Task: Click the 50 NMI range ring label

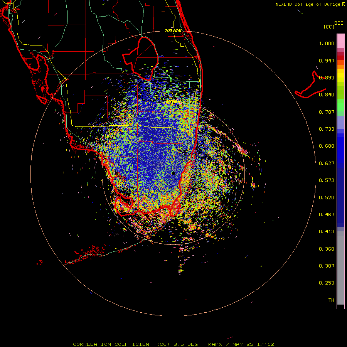Action: coord(173,102)
